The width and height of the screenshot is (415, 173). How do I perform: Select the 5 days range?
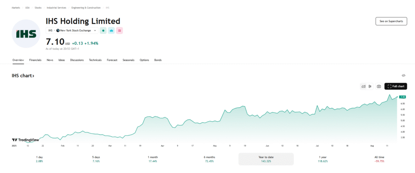tap(96, 159)
